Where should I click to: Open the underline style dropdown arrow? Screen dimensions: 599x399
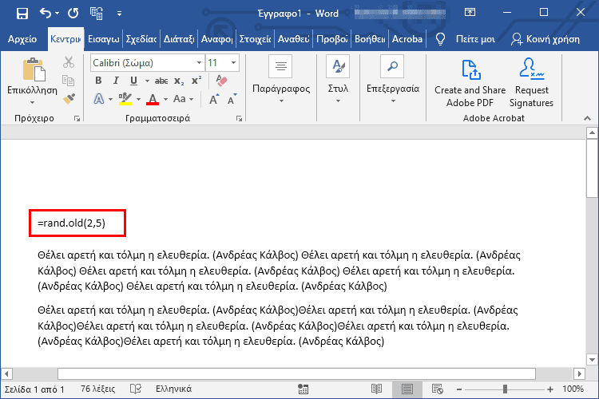pos(147,81)
